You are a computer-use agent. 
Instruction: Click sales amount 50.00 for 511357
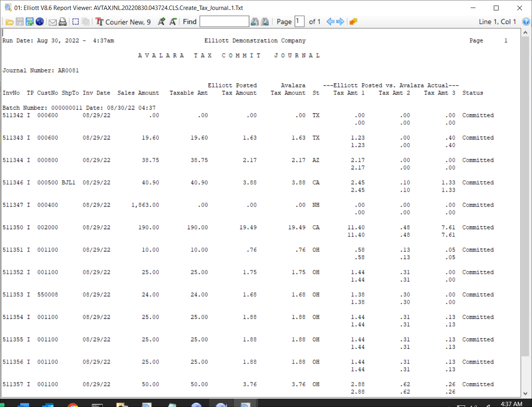[151, 384]
